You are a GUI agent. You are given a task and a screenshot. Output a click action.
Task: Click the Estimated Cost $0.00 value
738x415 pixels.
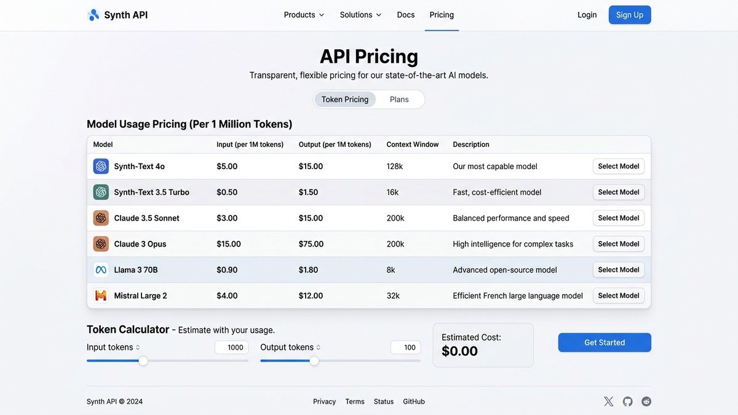460,351
